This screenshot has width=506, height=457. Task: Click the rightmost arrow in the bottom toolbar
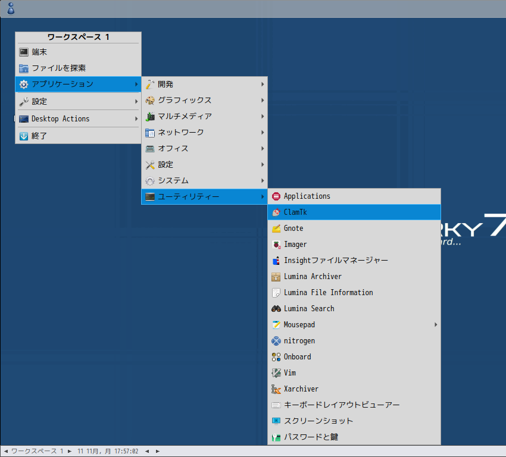158,451
